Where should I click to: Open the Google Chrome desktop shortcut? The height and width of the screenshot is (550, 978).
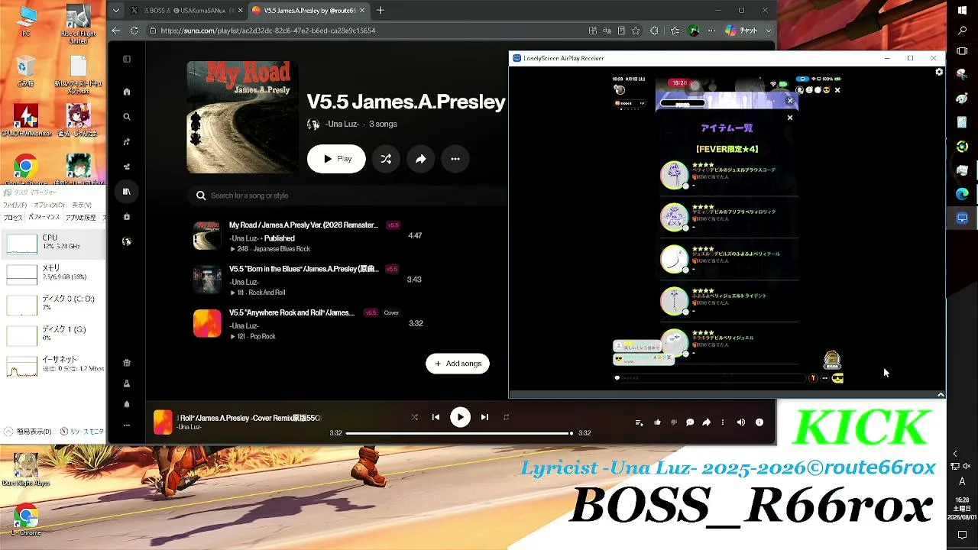pyautogui.click(x=25, y=170)
